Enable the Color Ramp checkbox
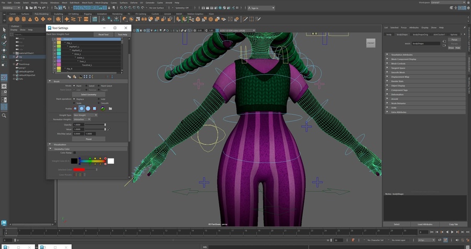This screenshot has width=471, height=249. click(75, 153)
